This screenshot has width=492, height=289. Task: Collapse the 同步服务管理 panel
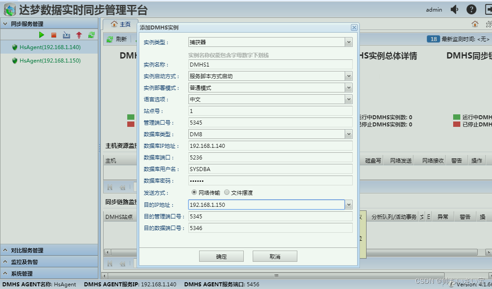[x=5, y=24]
